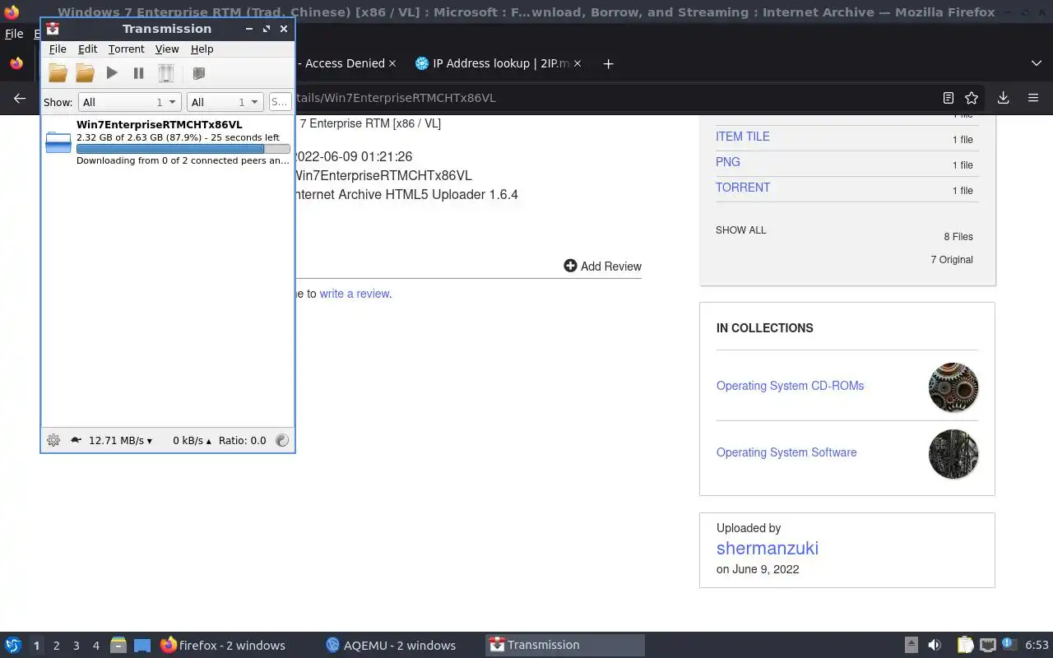
Task: Open the first Show filter All dropdown
Action: [x=129, y=102]
